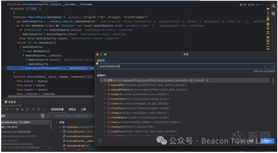Expand the accessSync result node
The image size is (278, 153).
coord(105,99)
